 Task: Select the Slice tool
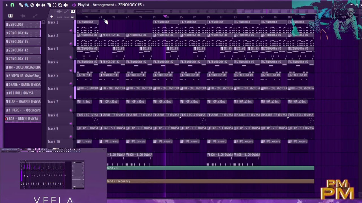point(49,5)
